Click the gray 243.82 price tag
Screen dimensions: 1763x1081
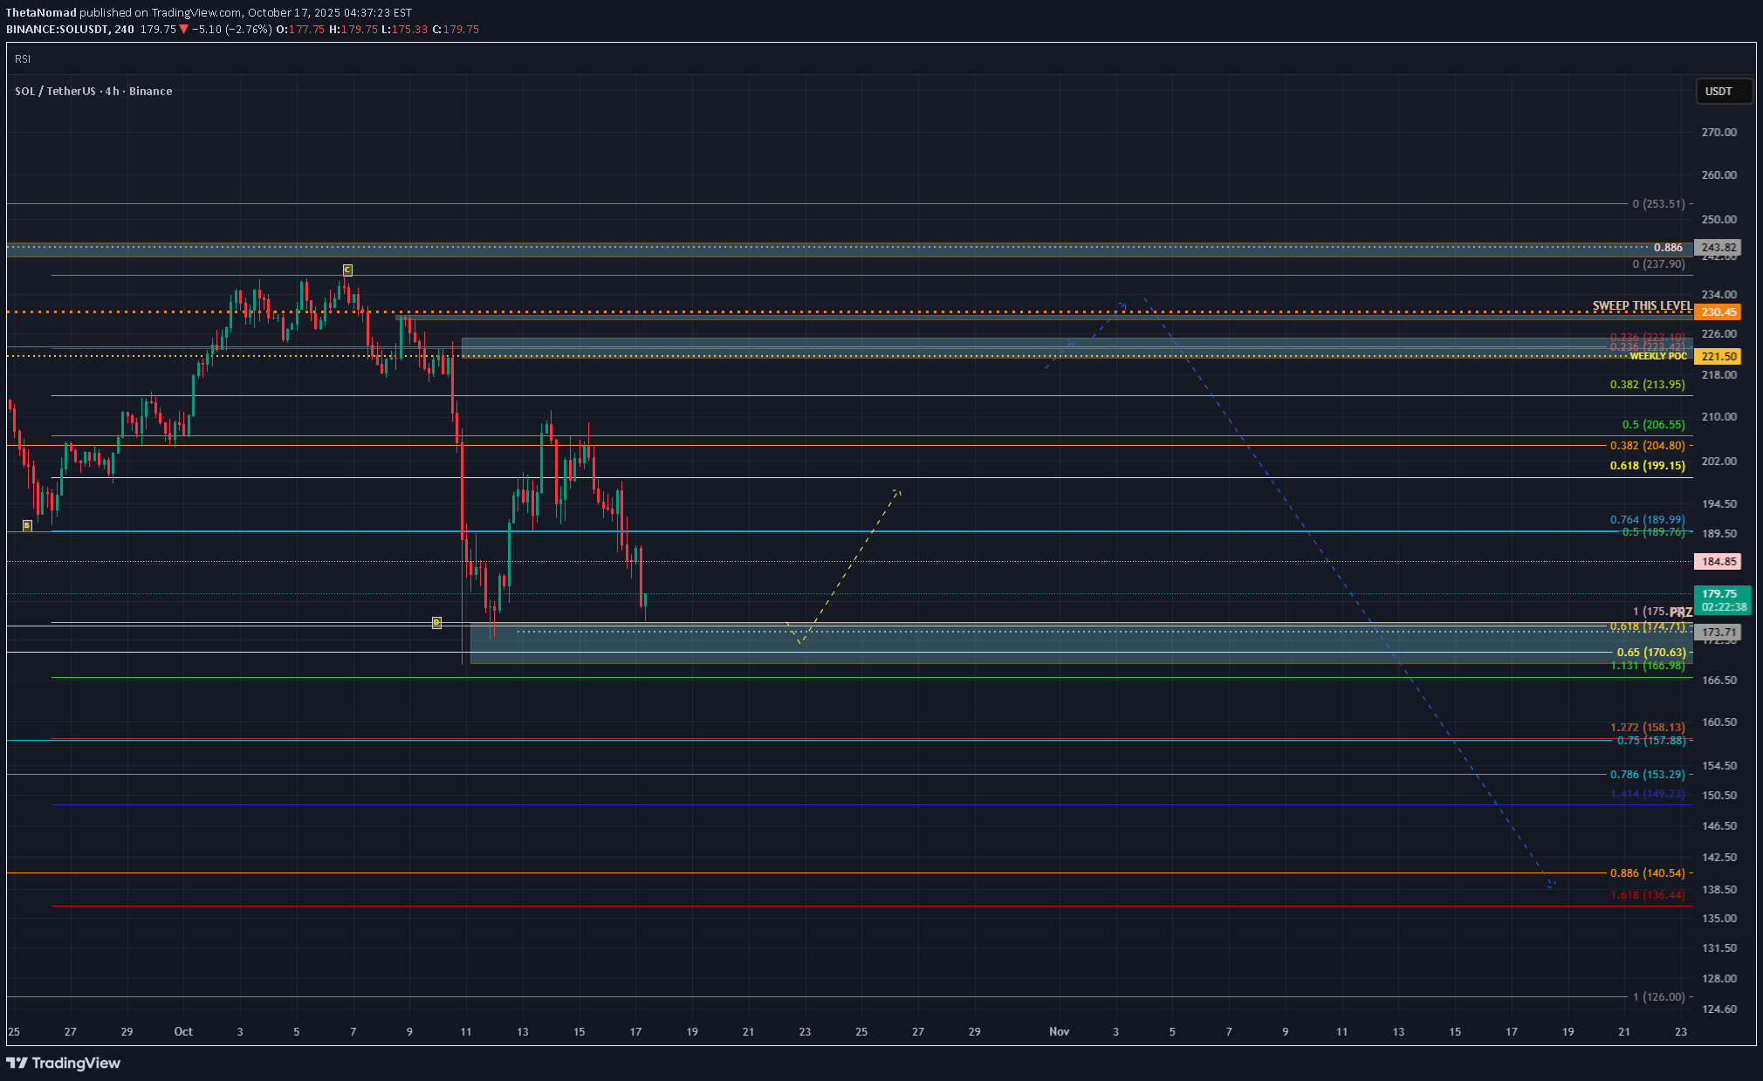pyautogui.click(x=1718, y=247)
